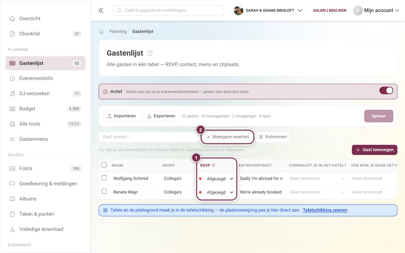Click the Gast zoeken search field

coord(149,137)
